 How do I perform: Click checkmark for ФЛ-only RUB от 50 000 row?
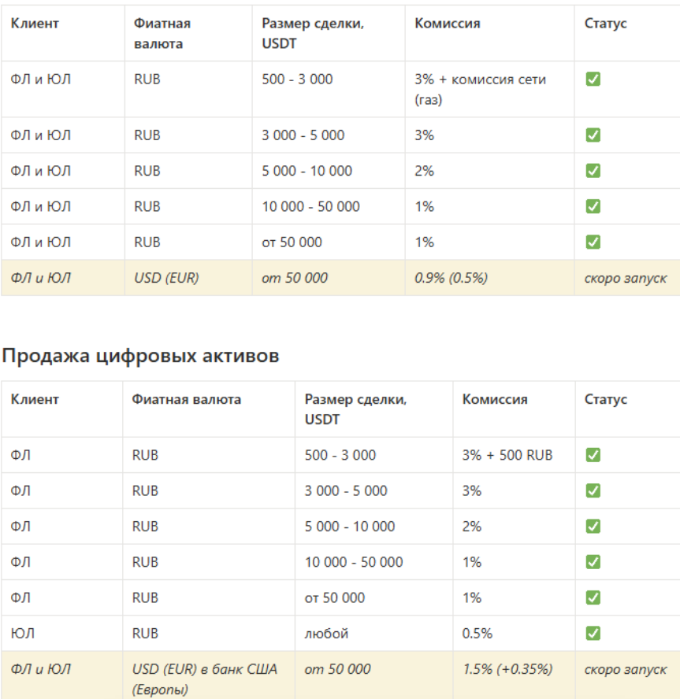coord(593,597)
